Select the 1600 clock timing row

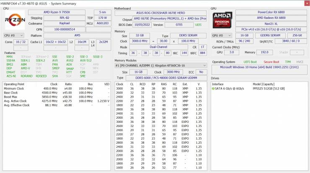(160, 168)
